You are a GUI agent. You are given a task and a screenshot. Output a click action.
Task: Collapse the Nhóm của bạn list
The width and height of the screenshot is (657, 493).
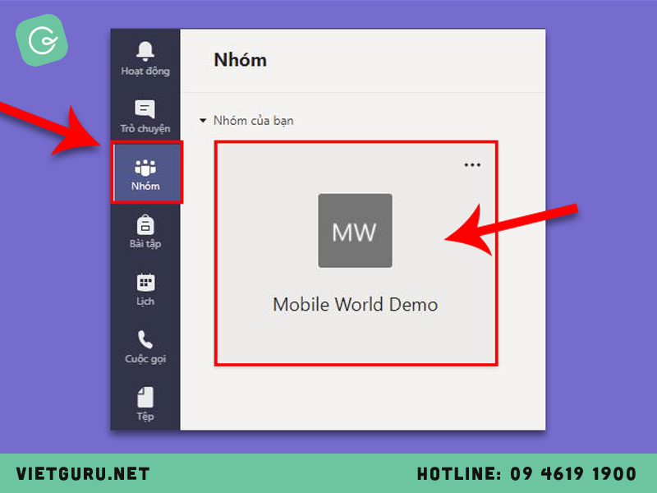(x=203, y=121)
